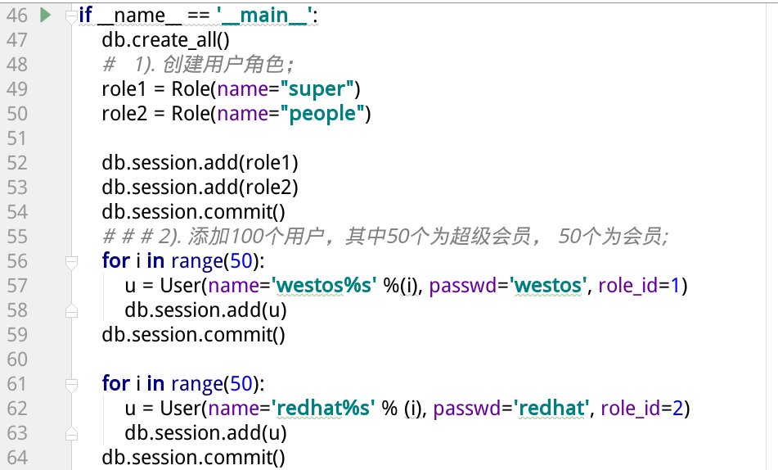This screenshot has height=470, width=778.
Task: Click db.session.commit() on line 64
Action: point(194,458)
